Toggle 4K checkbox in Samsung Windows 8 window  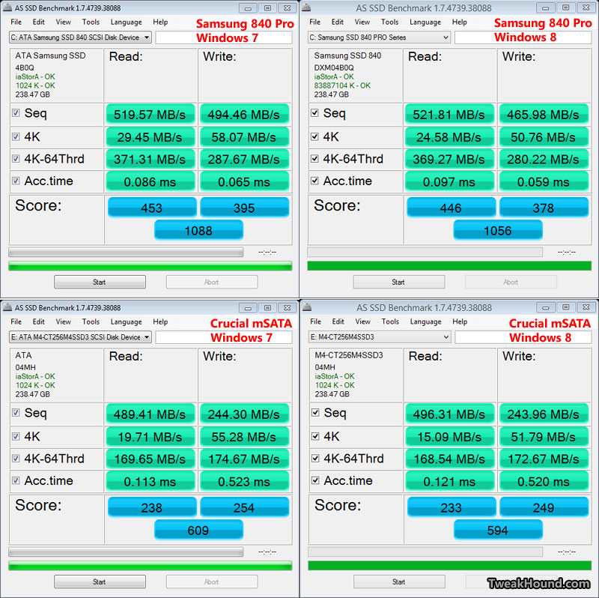click(x=314, y=136)
